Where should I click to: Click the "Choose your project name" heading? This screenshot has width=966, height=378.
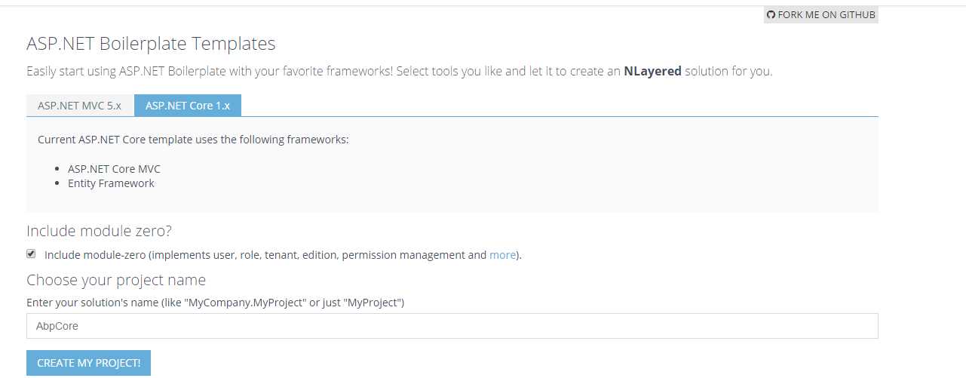pos(116,280)
